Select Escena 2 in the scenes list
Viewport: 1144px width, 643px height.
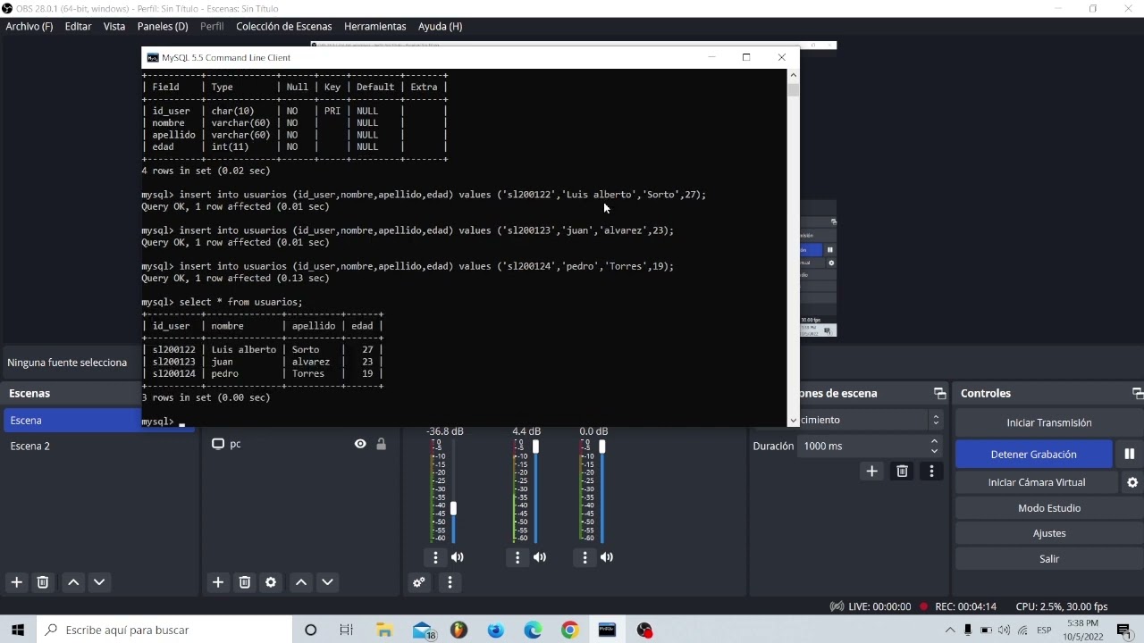pos(98,446)
